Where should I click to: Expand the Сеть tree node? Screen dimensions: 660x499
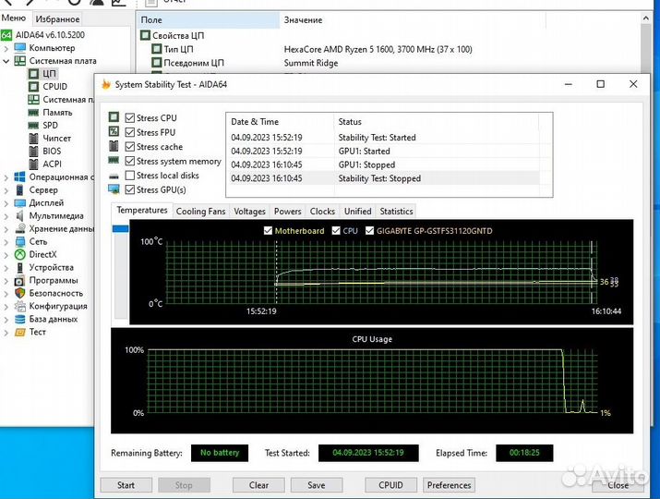[6, 242]
